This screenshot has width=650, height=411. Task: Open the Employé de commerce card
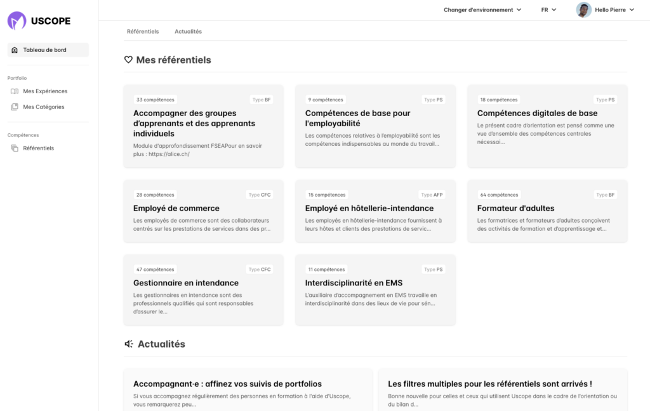[203, 211]
